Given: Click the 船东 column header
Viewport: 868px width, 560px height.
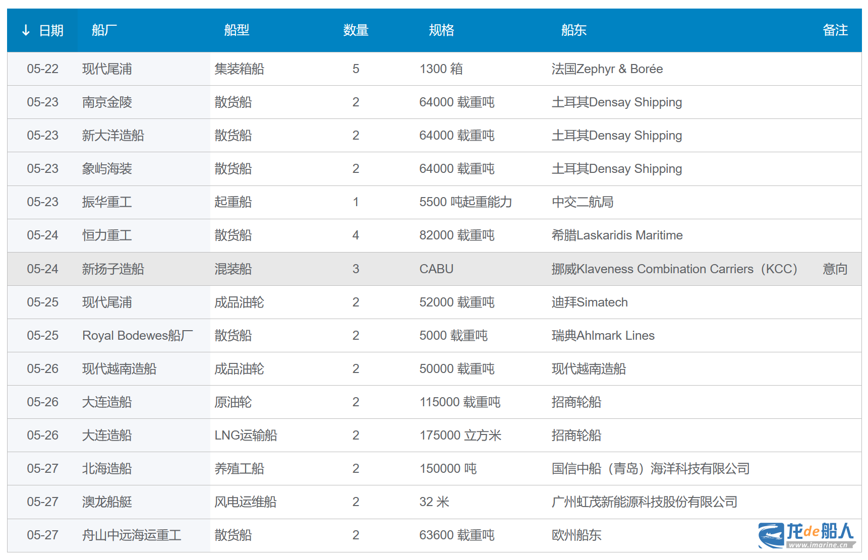Looking at the screenshot, I should coord(573,31).
